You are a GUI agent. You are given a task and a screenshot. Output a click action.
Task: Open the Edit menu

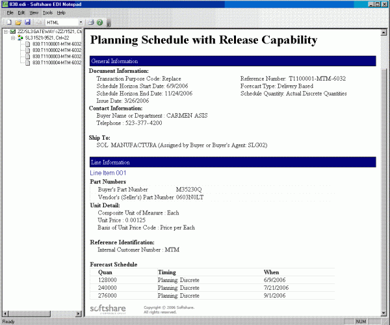tap(21, 13)
